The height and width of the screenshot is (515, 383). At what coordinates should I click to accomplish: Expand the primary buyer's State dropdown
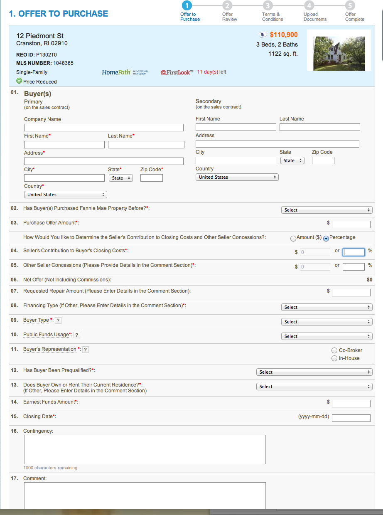[x=120, y=177]
